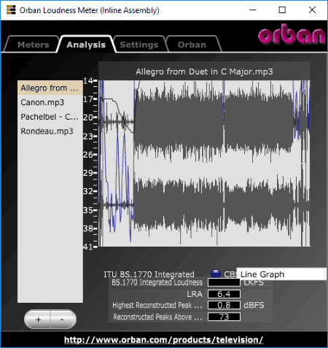Click the Line Graph tooltip
Screen dimensions: 328x348
[281, 274]
